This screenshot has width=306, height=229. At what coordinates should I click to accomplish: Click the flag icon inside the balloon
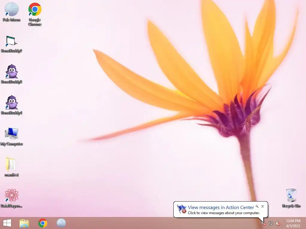click(182, 209)
